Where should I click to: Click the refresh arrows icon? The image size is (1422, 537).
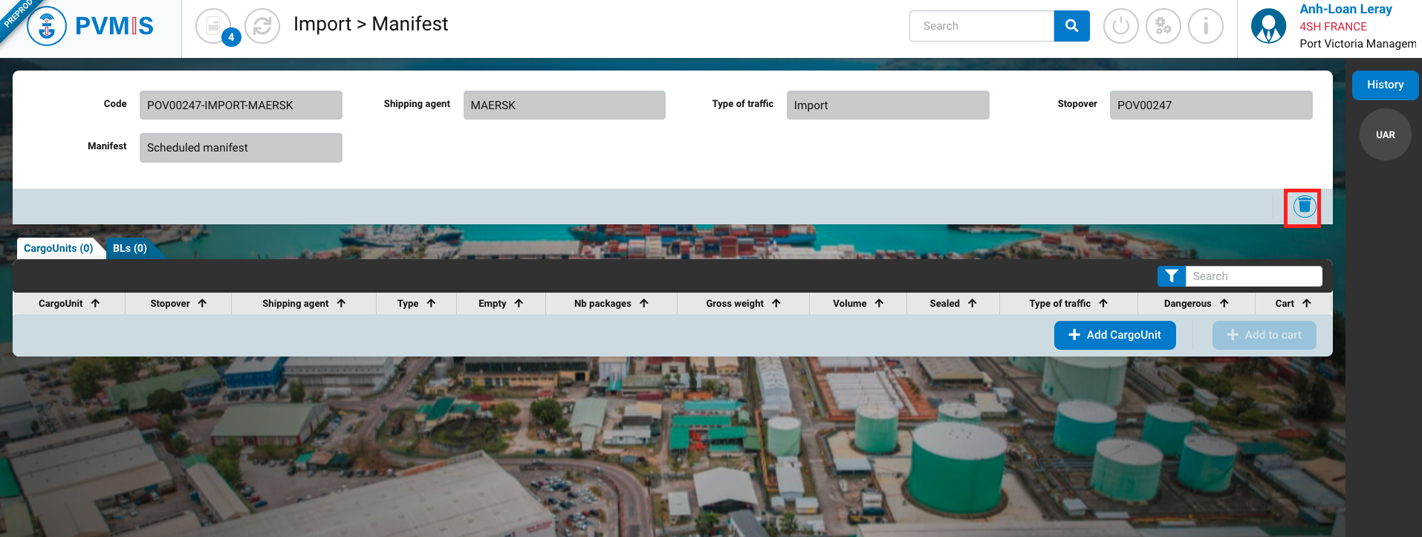[262, 27]
